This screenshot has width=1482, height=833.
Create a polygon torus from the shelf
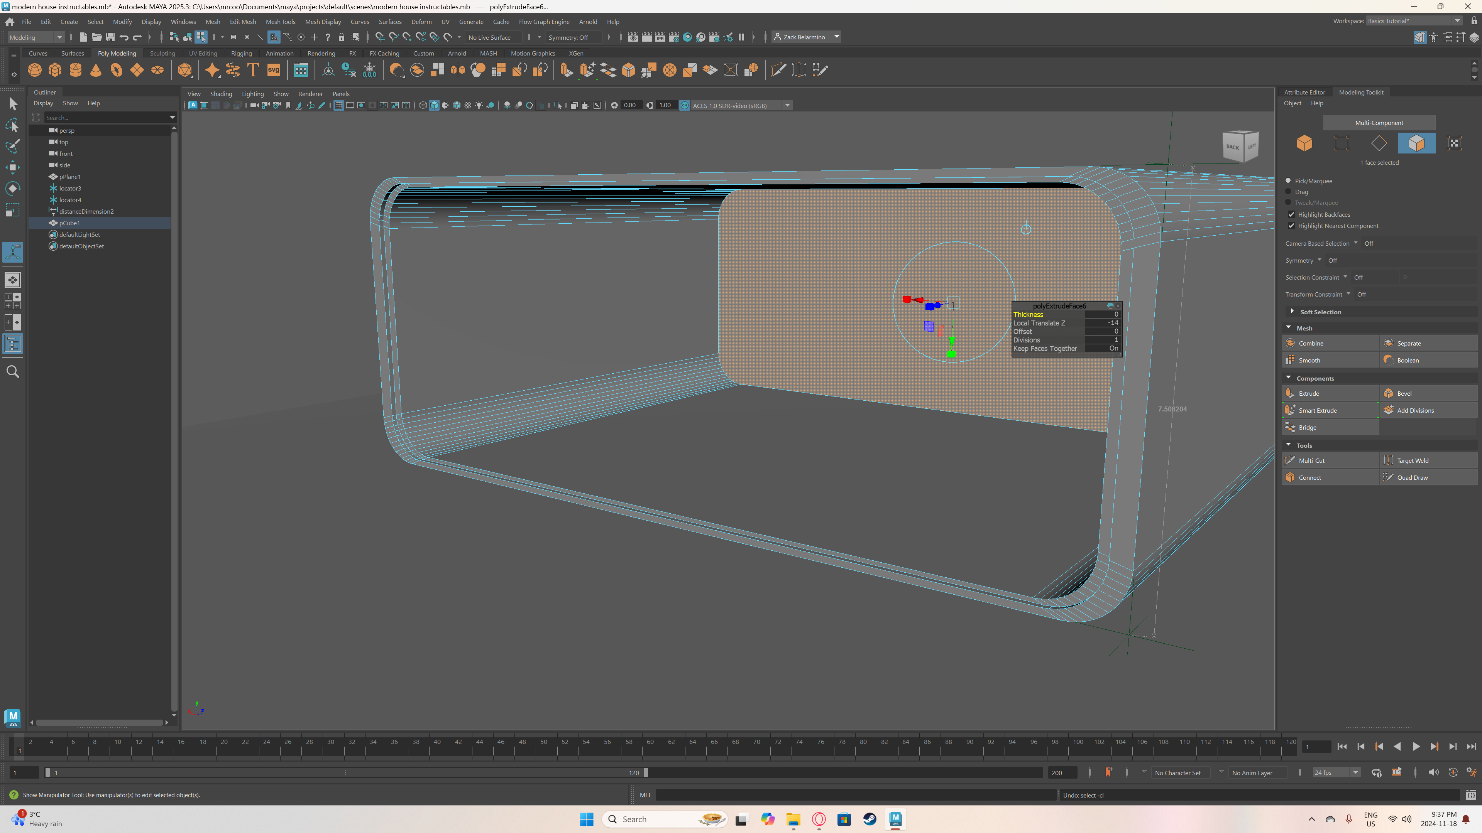point(117,70)
